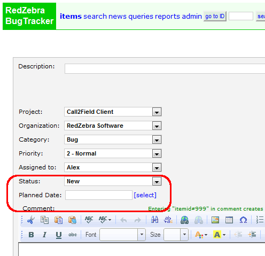Open the Status dropdown showing New

coord(113,181)
